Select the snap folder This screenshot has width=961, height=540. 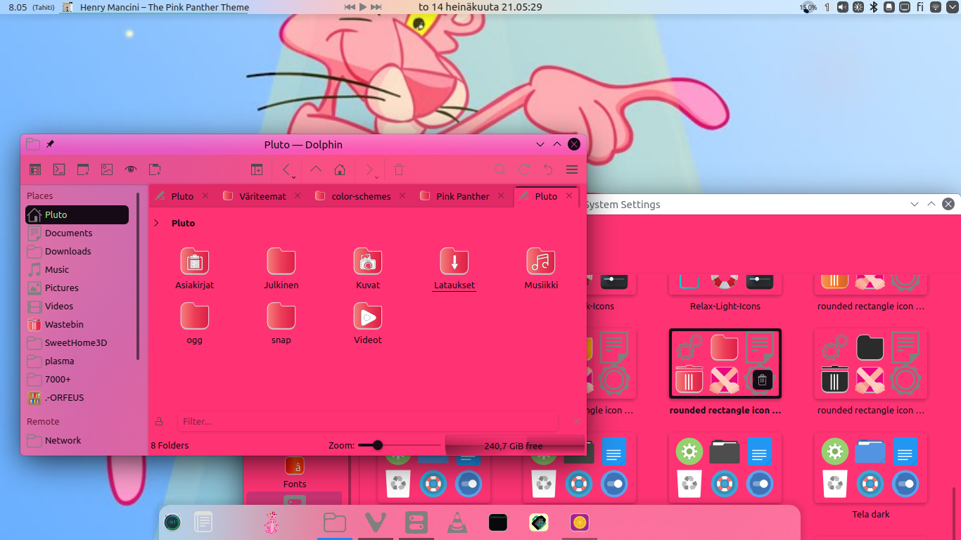[x=281, y=323]
